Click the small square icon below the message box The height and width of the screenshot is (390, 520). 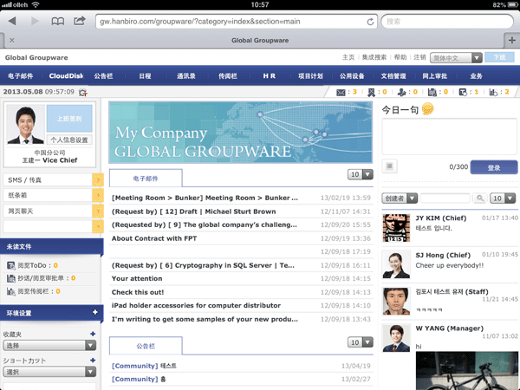[390, 166]
